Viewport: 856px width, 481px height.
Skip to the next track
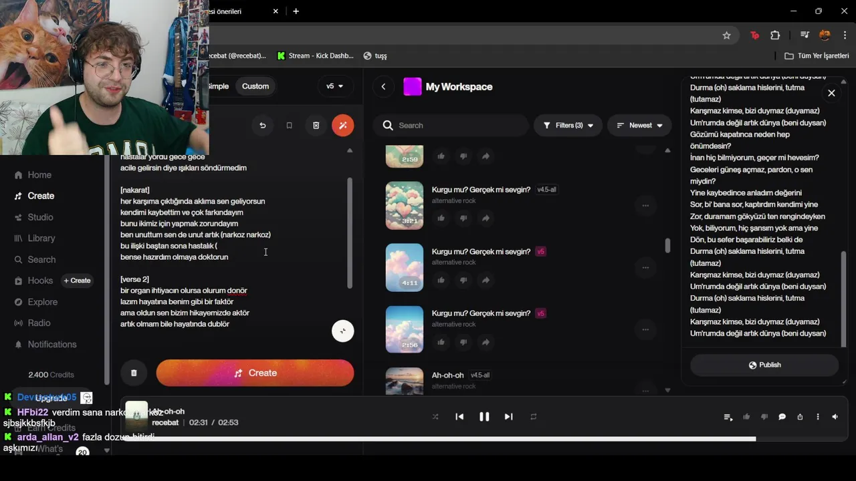(x=508, y=416)
